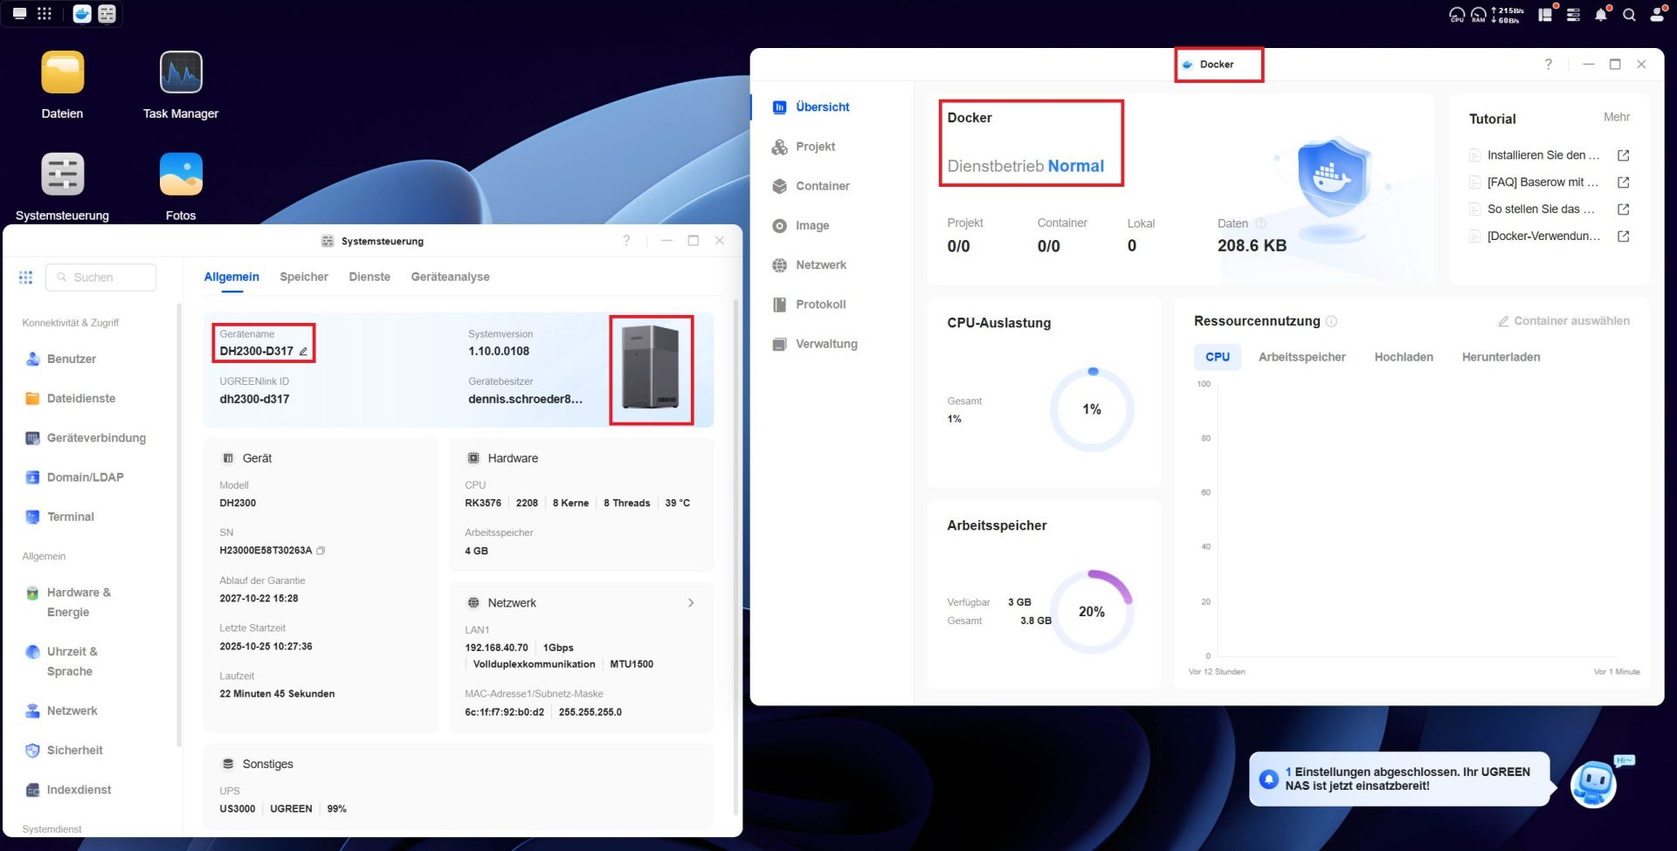Open Container in the Docker sidebar

(822, 186)
